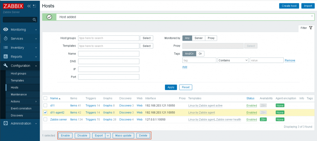317x141 pixels.
Task: Click the green checkmark success icon
Action: click(49, 17)
